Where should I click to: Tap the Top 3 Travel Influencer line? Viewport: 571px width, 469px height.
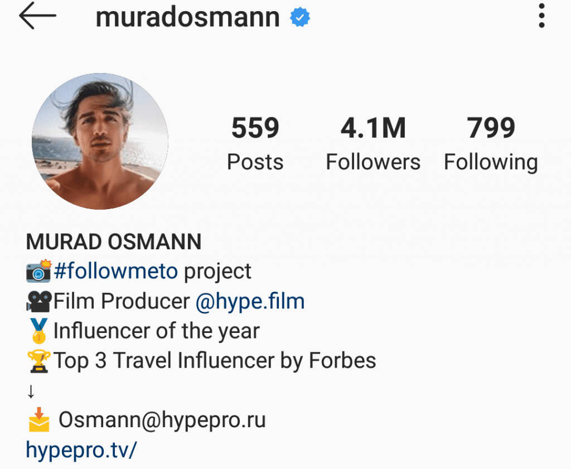click(x=215, y=361)
